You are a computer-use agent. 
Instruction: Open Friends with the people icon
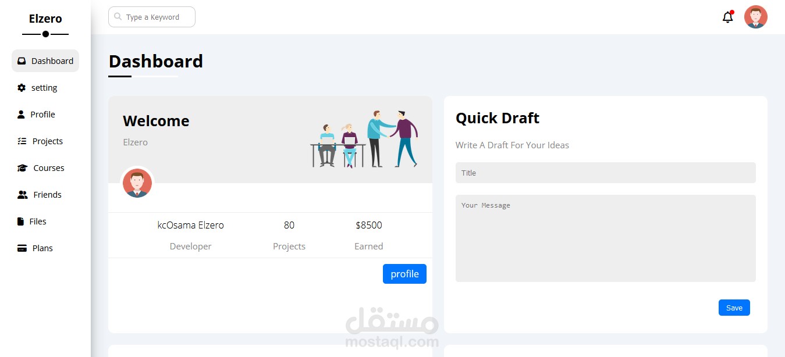22,194
